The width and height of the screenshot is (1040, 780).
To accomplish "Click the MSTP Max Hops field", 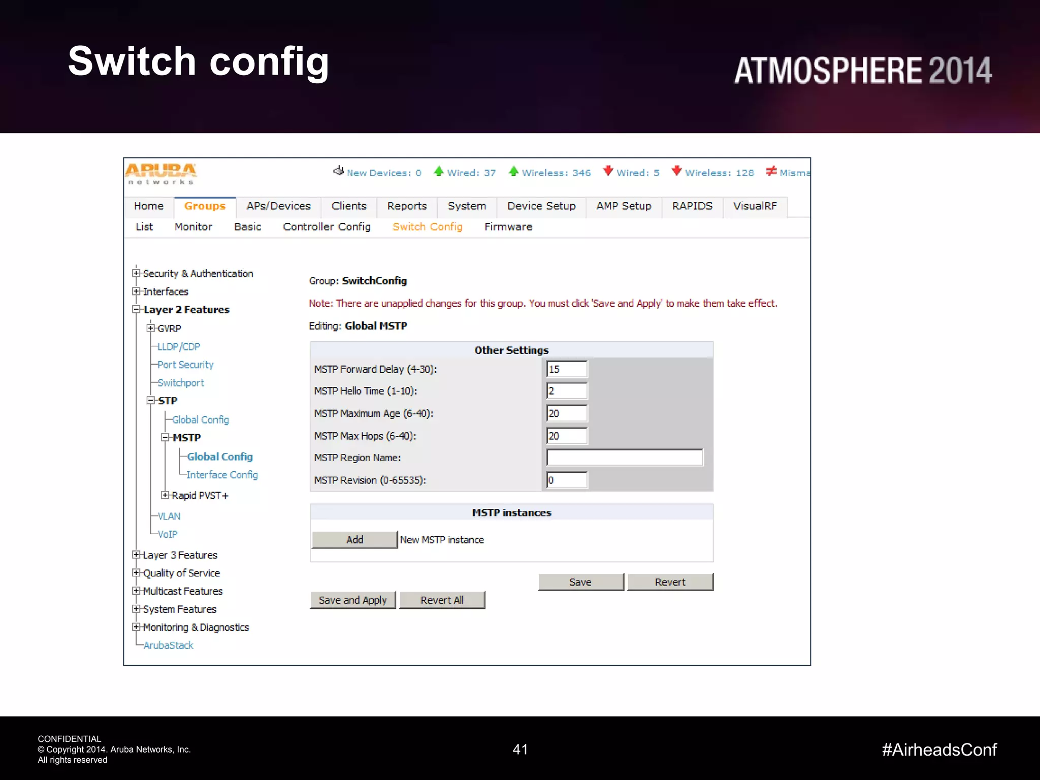I will pyautogui.click(x=567, y=436).
